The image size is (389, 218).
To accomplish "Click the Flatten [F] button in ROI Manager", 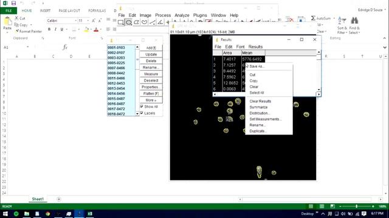I will point(151,93).
